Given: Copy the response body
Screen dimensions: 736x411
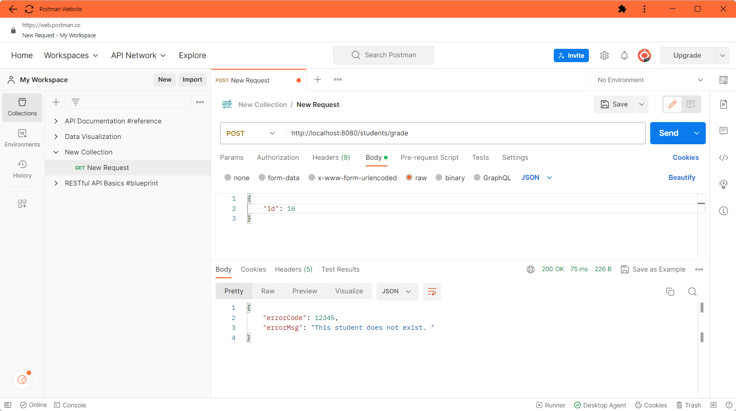Looking at the screenshot, I should point(670,292).
